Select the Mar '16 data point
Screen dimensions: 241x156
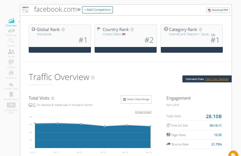[127, 125]
